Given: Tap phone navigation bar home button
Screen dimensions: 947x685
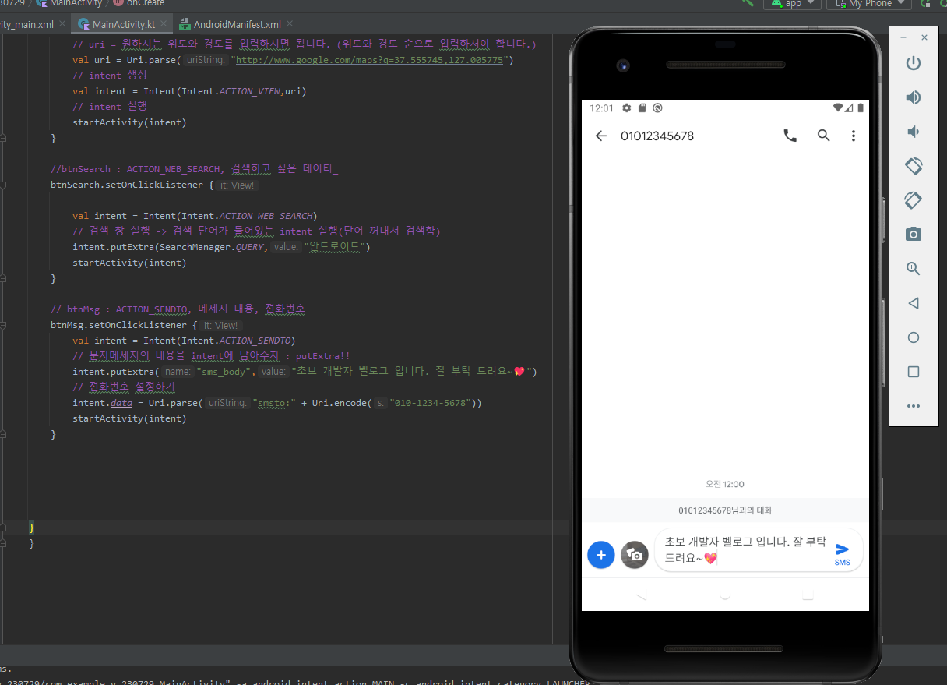Looking at the screenshot, I should pyautogui.click(x=725, y=595).
